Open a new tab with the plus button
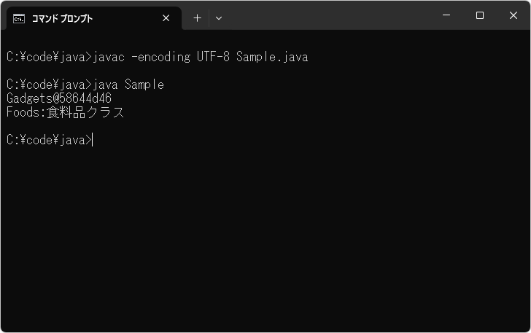531x333 pixels. [x=197, y=18]
